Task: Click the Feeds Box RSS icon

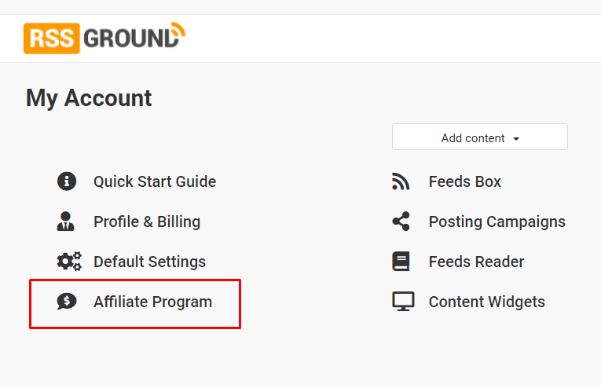Action: click(401, 181)
